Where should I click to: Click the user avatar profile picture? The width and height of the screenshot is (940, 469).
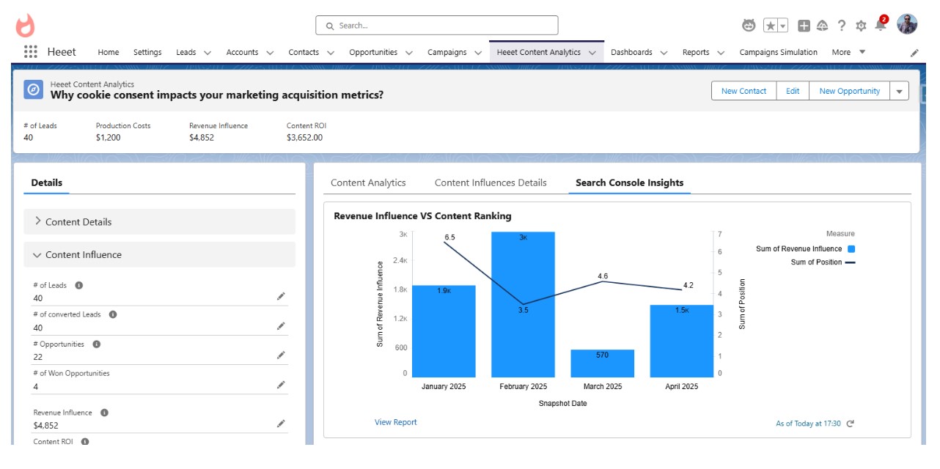click(x=907, y=24)
